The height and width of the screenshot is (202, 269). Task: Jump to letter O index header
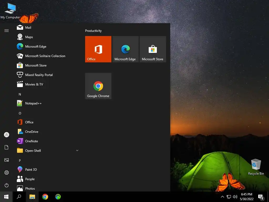(20, 113)
